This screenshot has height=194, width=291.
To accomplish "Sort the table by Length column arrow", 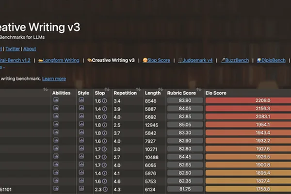I will [x=161, y=89].
